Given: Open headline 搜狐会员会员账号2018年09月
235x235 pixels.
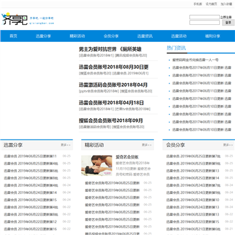Looking at the screenshot, I should [111, 121].
